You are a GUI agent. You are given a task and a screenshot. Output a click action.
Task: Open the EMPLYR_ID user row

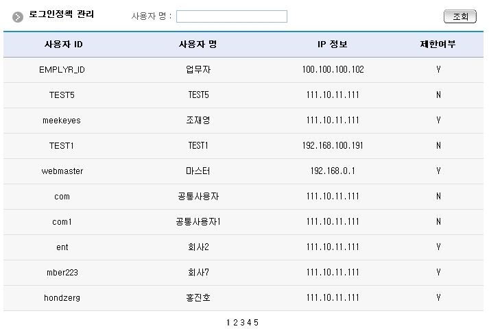62,70
